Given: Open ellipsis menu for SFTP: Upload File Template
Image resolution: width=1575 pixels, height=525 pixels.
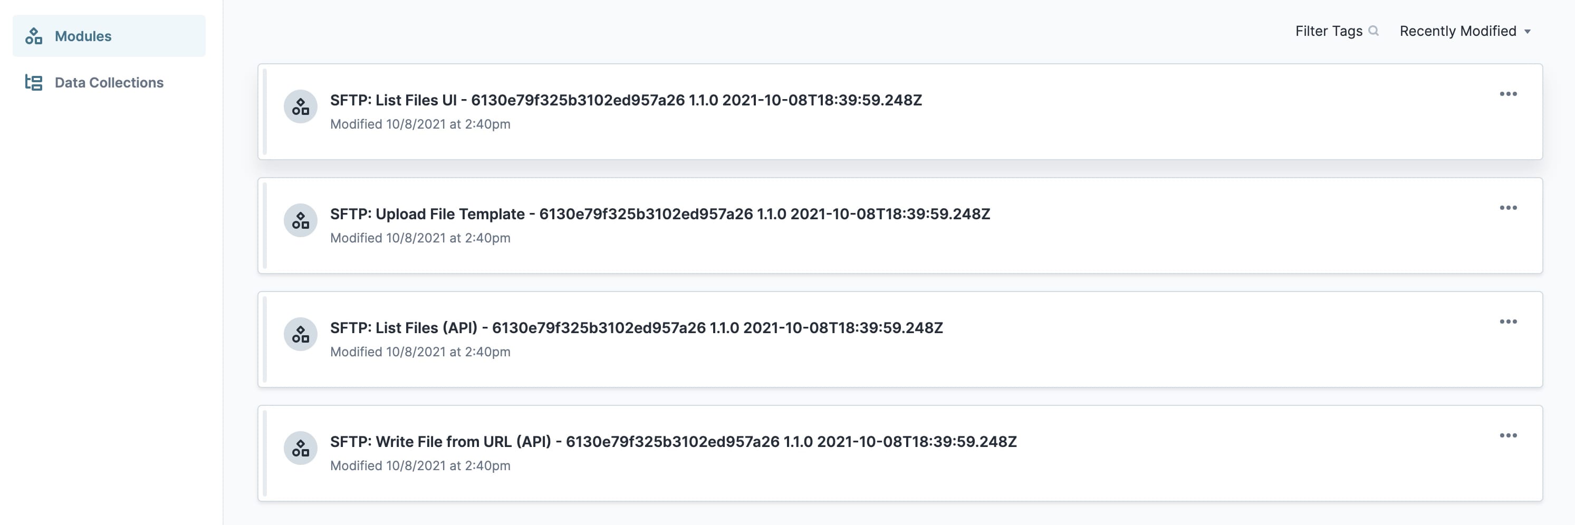Looking at the screenshot, I should coord(1507,208).
